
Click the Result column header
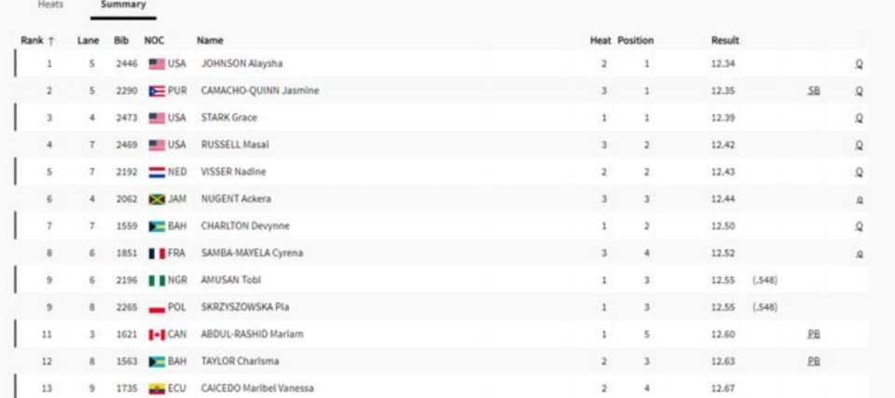tap(724, 41)
